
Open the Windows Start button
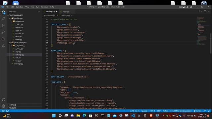pyautogui.click(x=54, y=116)
